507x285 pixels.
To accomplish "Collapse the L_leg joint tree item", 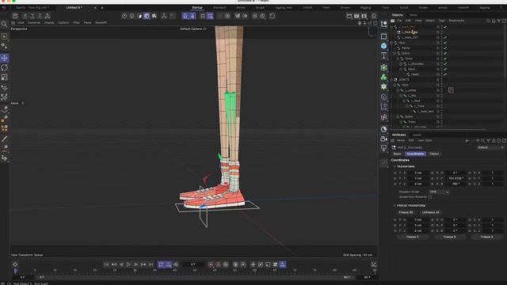I will point(401,96).
